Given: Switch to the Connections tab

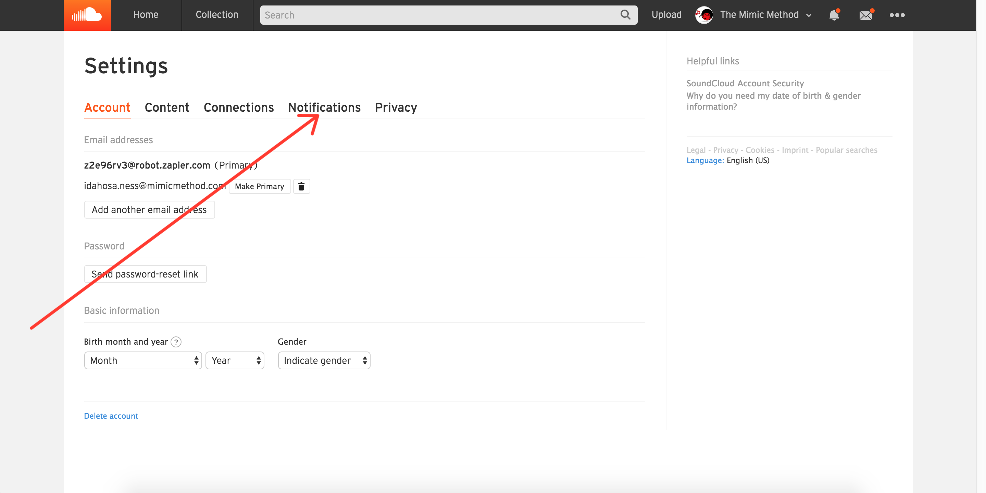Looking at the screenshot, I should pyautogui.click(x=239, y=108).
